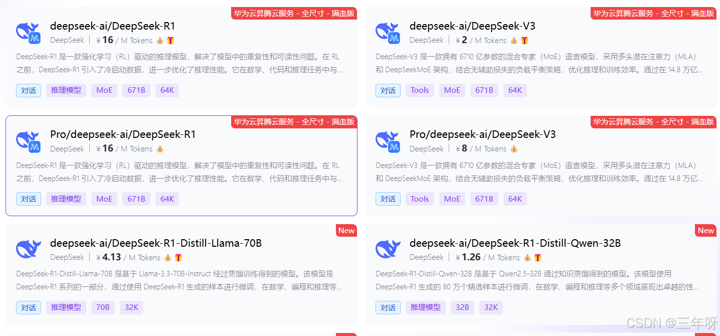This screenshot has height=336, width=720.
Task: Click 推理模型 tag on Pro/deepseek-ai/DeepSeek-R1 card
Action: [66, 199]
